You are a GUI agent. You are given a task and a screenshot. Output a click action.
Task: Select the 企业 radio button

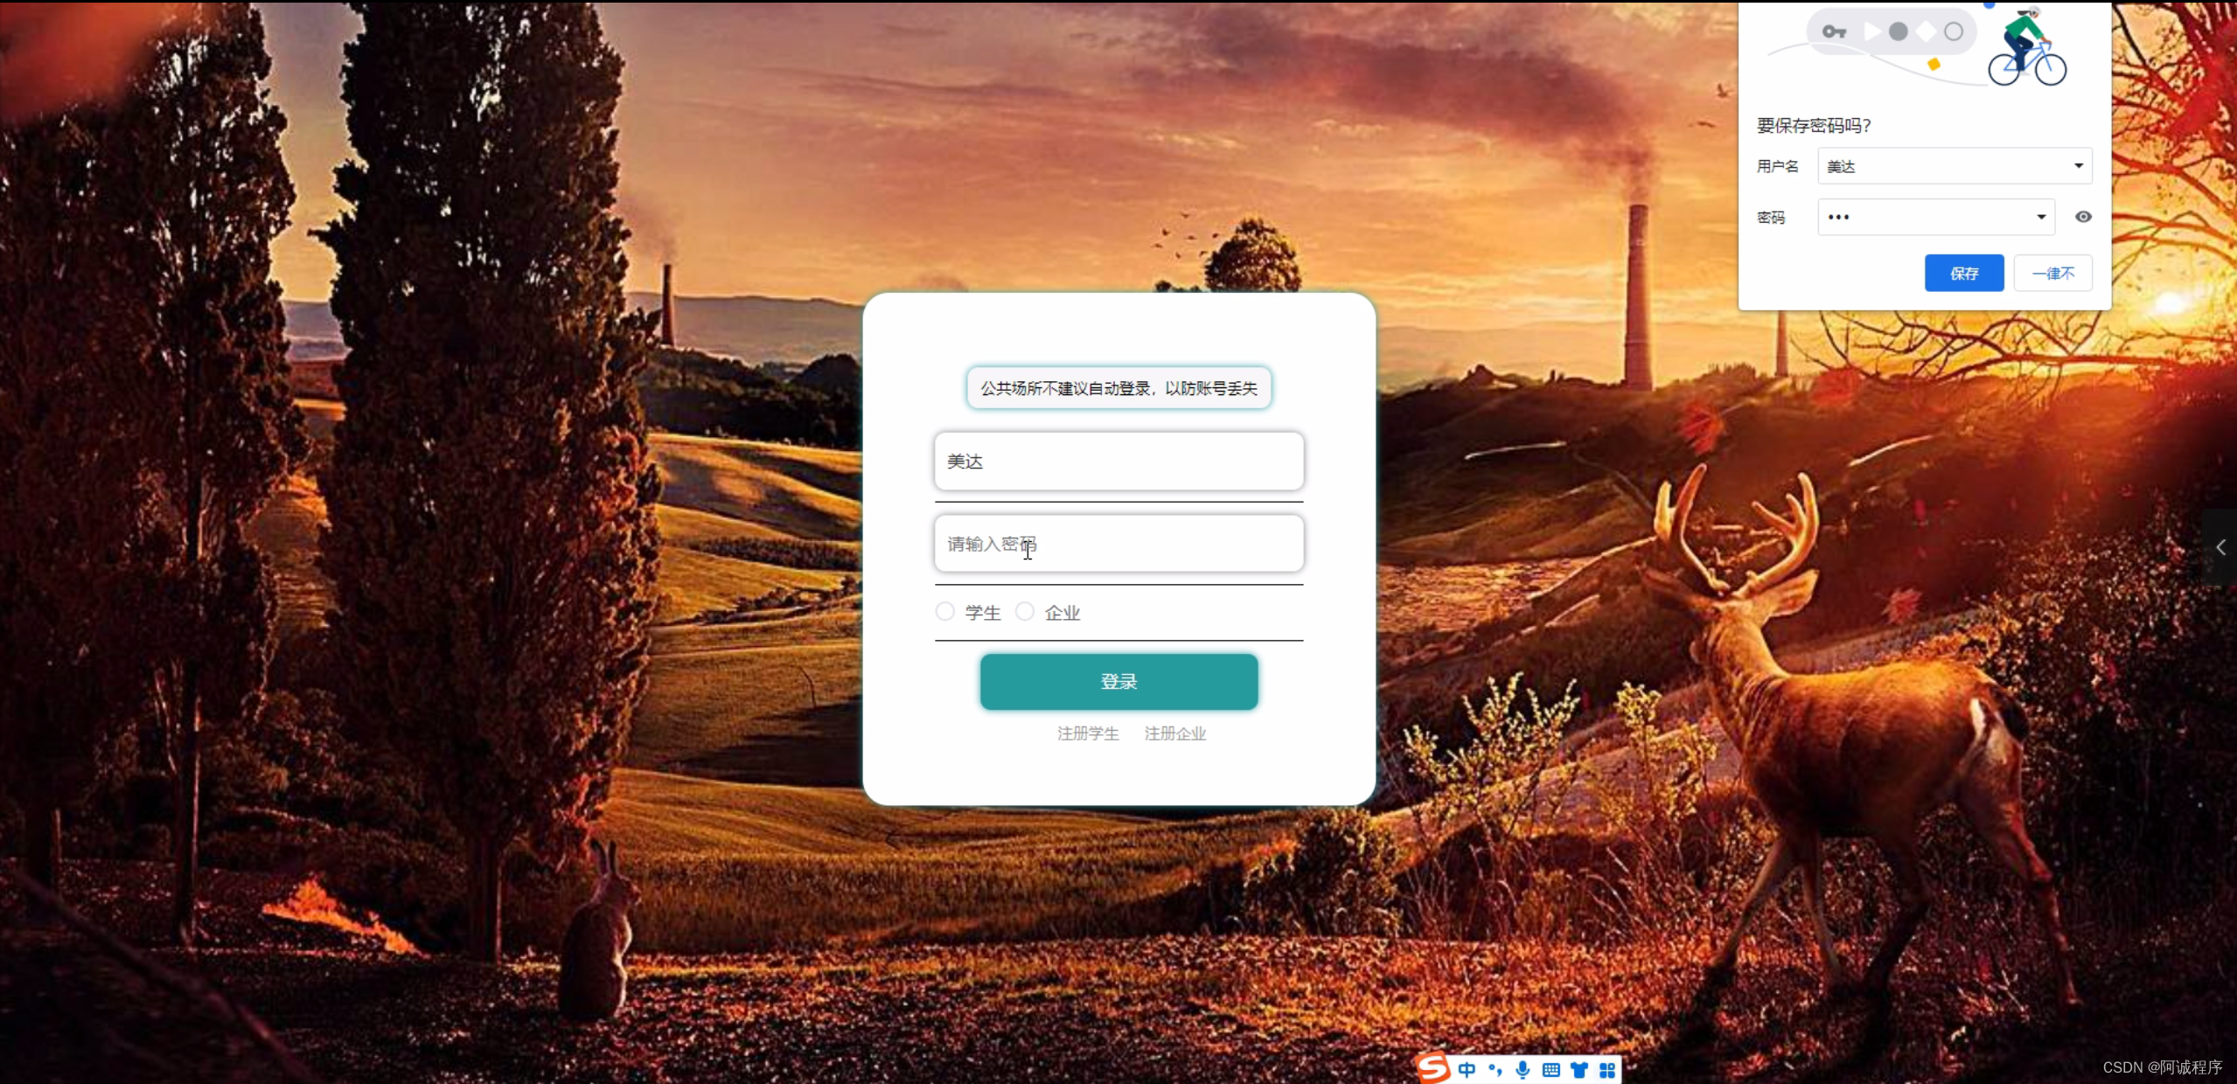[x=1024, y=611]
